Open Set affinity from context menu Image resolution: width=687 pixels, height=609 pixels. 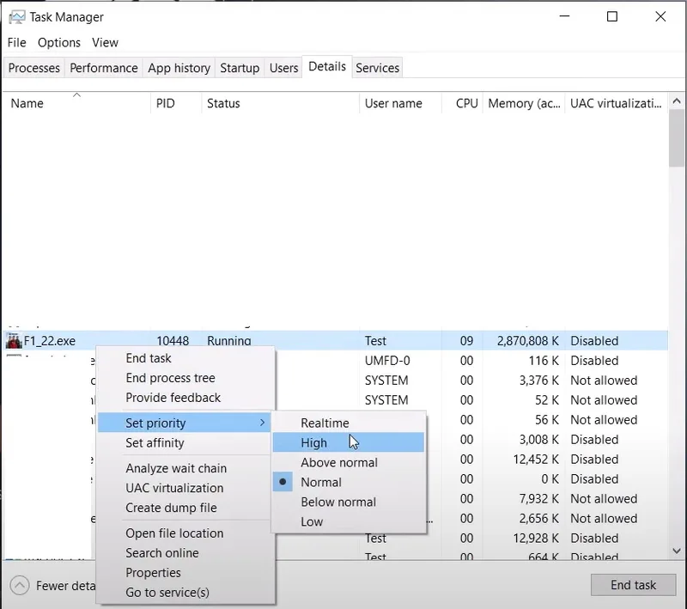pos(184,442)
